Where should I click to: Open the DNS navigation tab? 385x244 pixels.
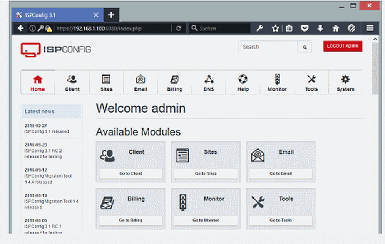click(x=209, y=83)
